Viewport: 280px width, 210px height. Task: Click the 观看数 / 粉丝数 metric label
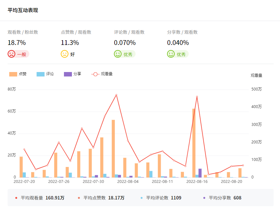[23, 32]
